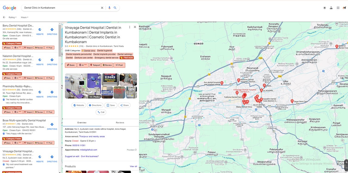Open the three-dot menu in Vinayaga detail panel
The height and width of the screenshot is (173, 348).
tap(130, 27)
